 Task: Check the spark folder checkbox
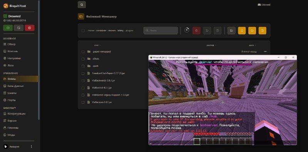[x=83, y=66]
